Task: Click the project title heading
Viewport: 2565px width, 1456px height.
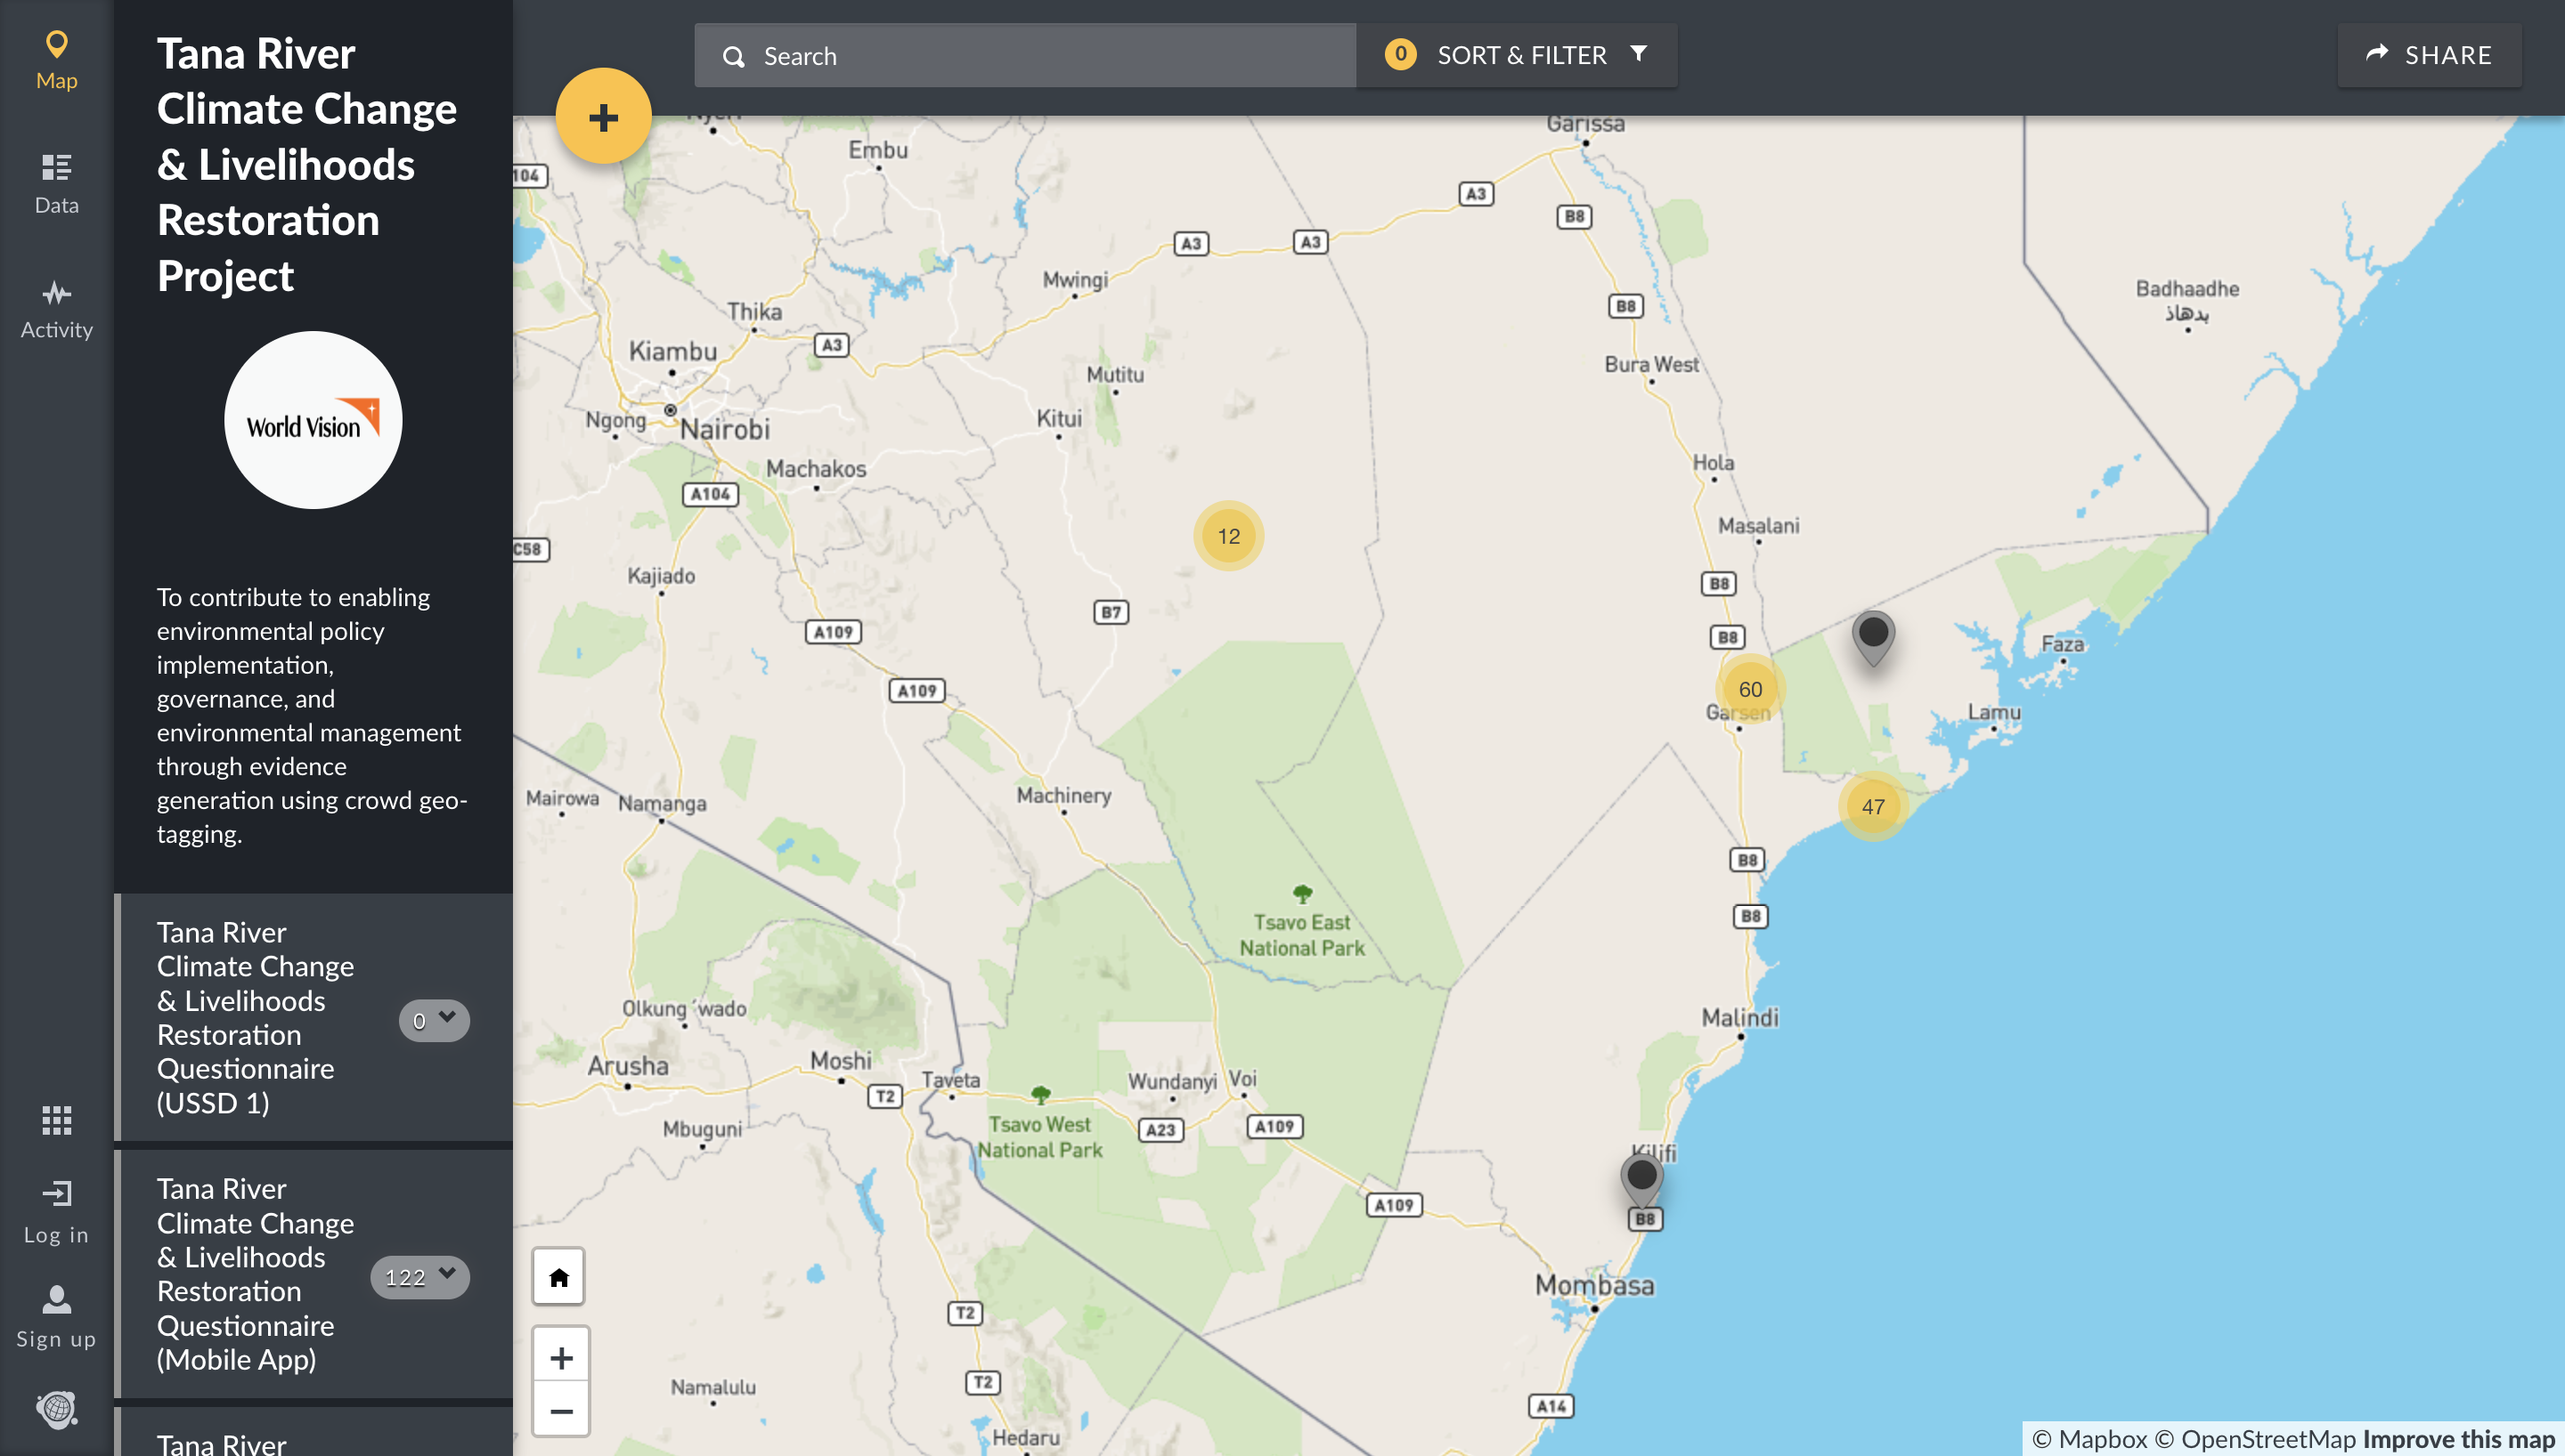Action: point(307,164)
